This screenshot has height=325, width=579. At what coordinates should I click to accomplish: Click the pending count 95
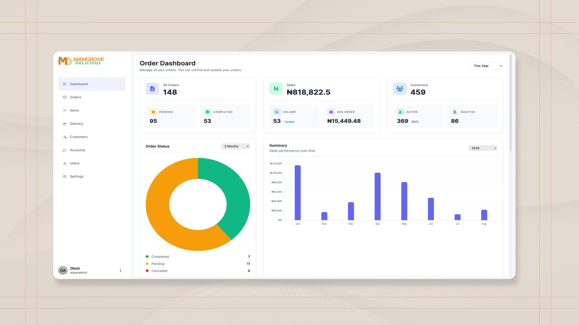pos(153,121)
